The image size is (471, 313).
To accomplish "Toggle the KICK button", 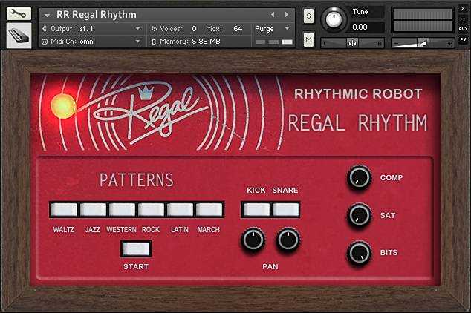I will [x=256, y=209].
